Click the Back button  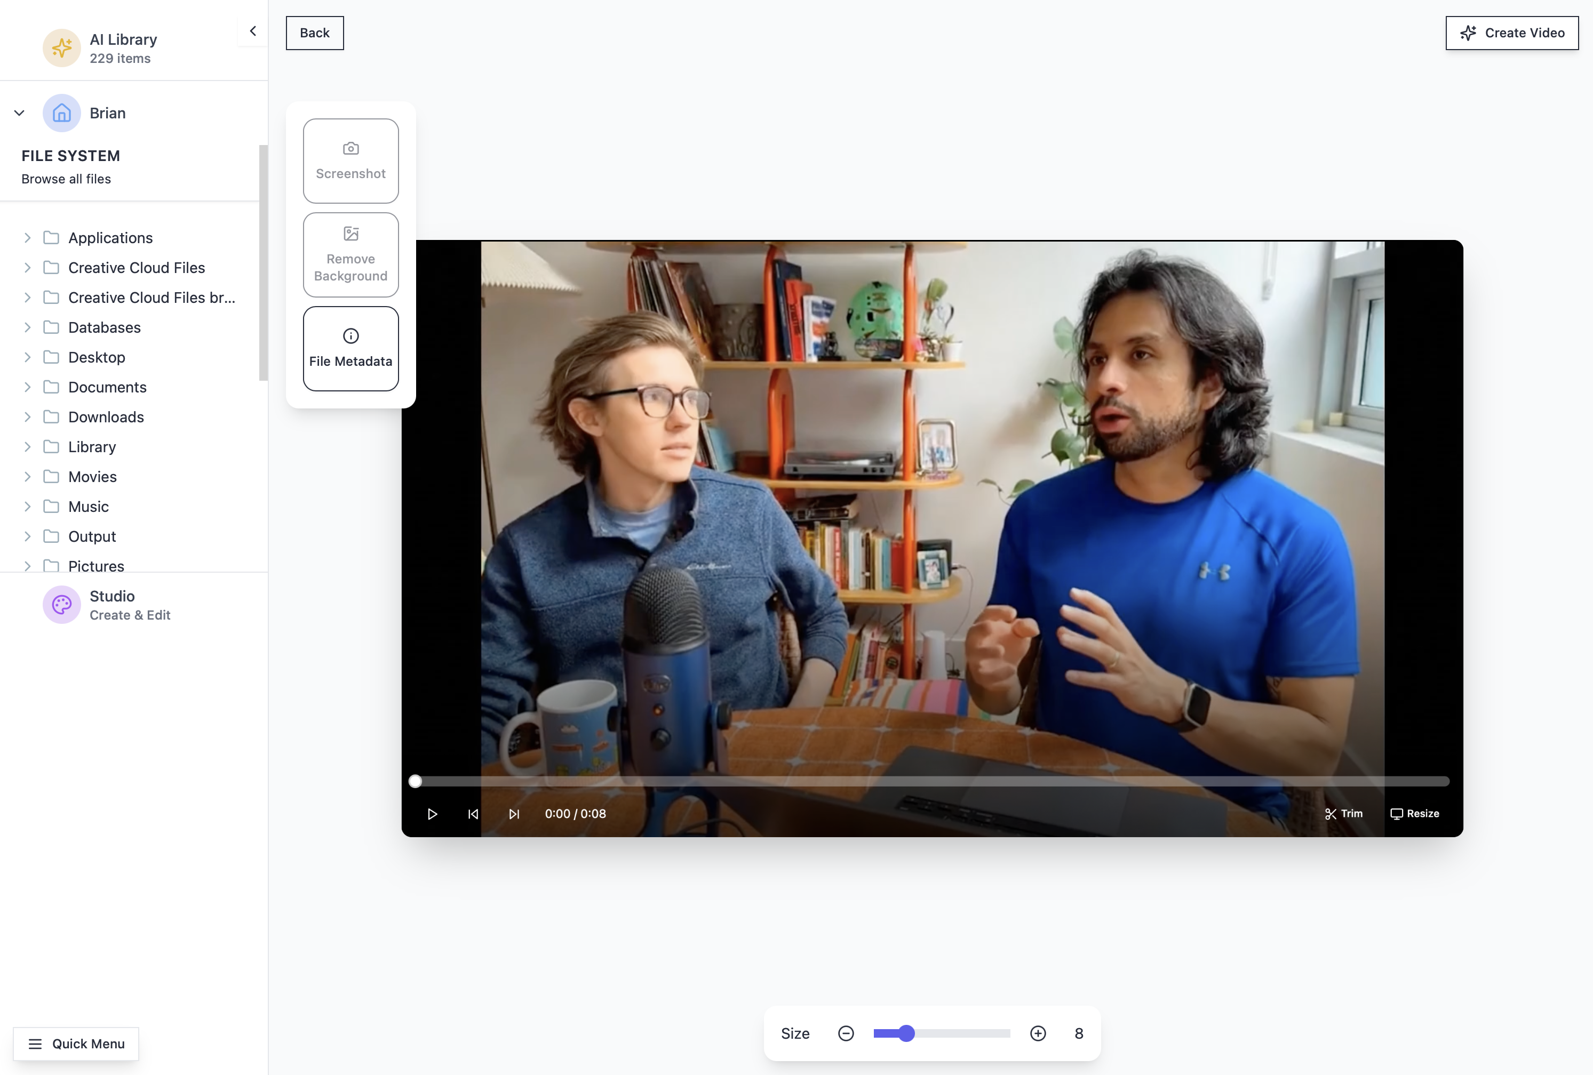coord(315,33)
